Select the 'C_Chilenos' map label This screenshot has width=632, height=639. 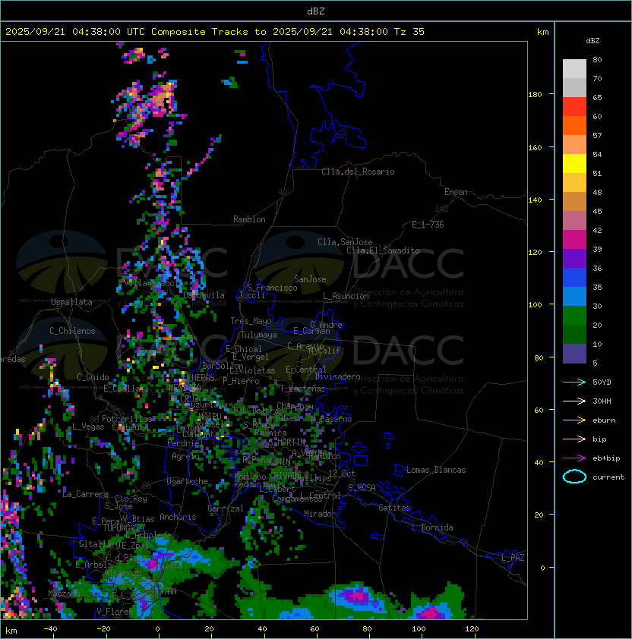pyautogui.click(x=72, y=331)
